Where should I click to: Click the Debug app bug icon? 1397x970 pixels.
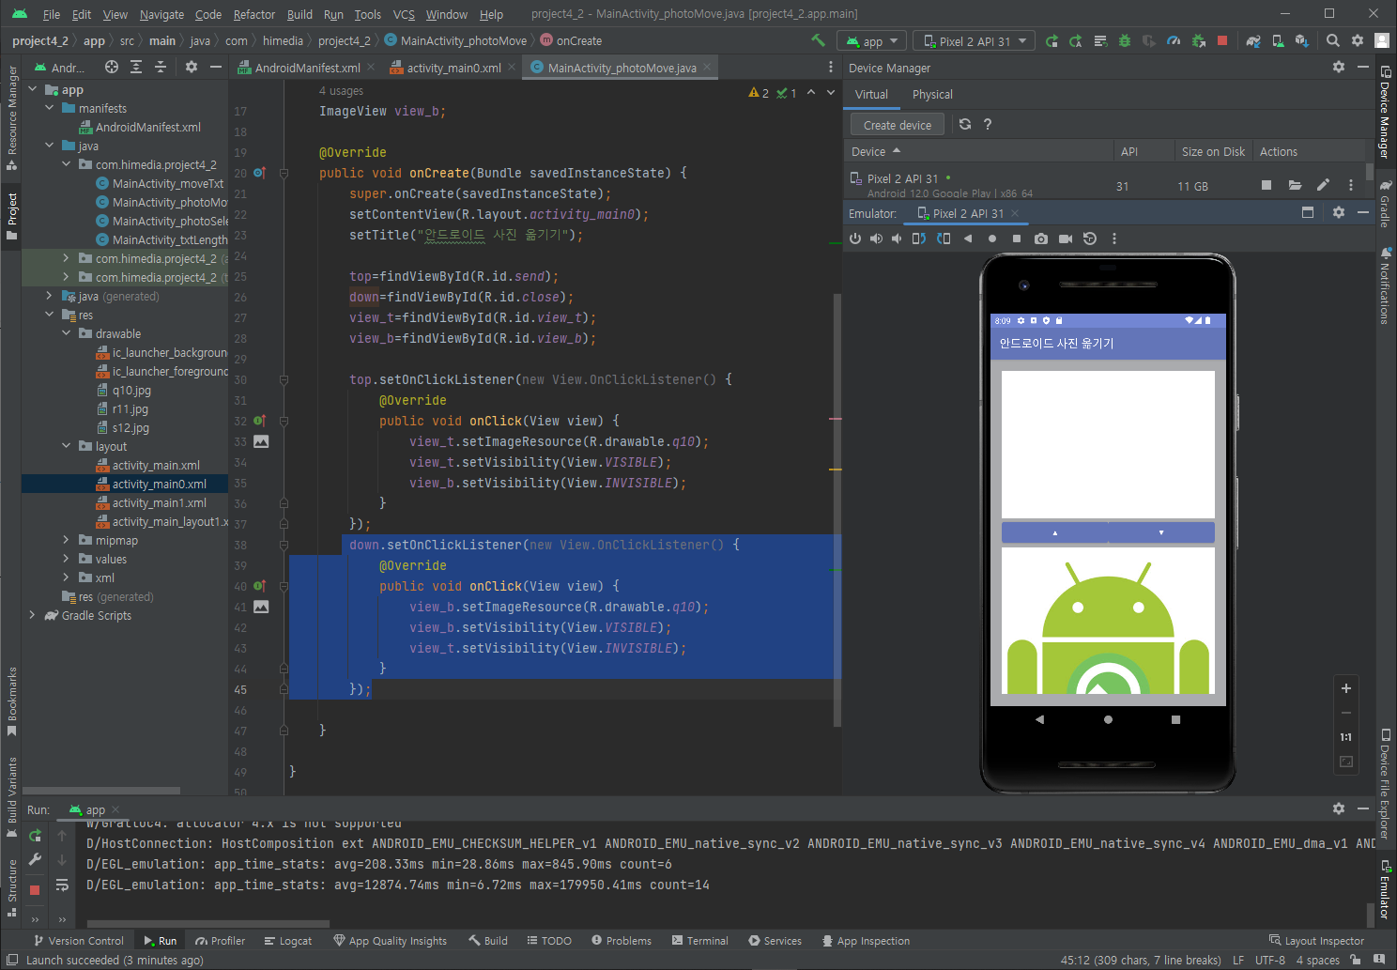[1124, 40]
